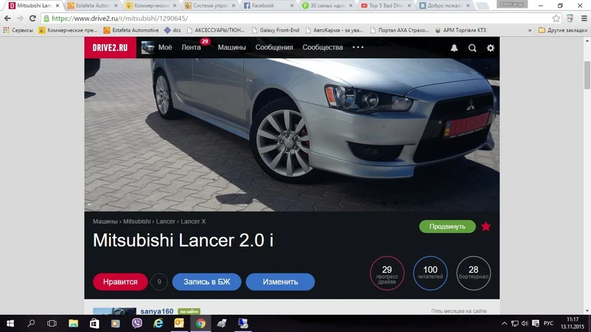Image resolution: width=591 pixels, height=332 pixels.
Task: Follow the Lancer breadcrumb link
Action: (x=166, y=221)
